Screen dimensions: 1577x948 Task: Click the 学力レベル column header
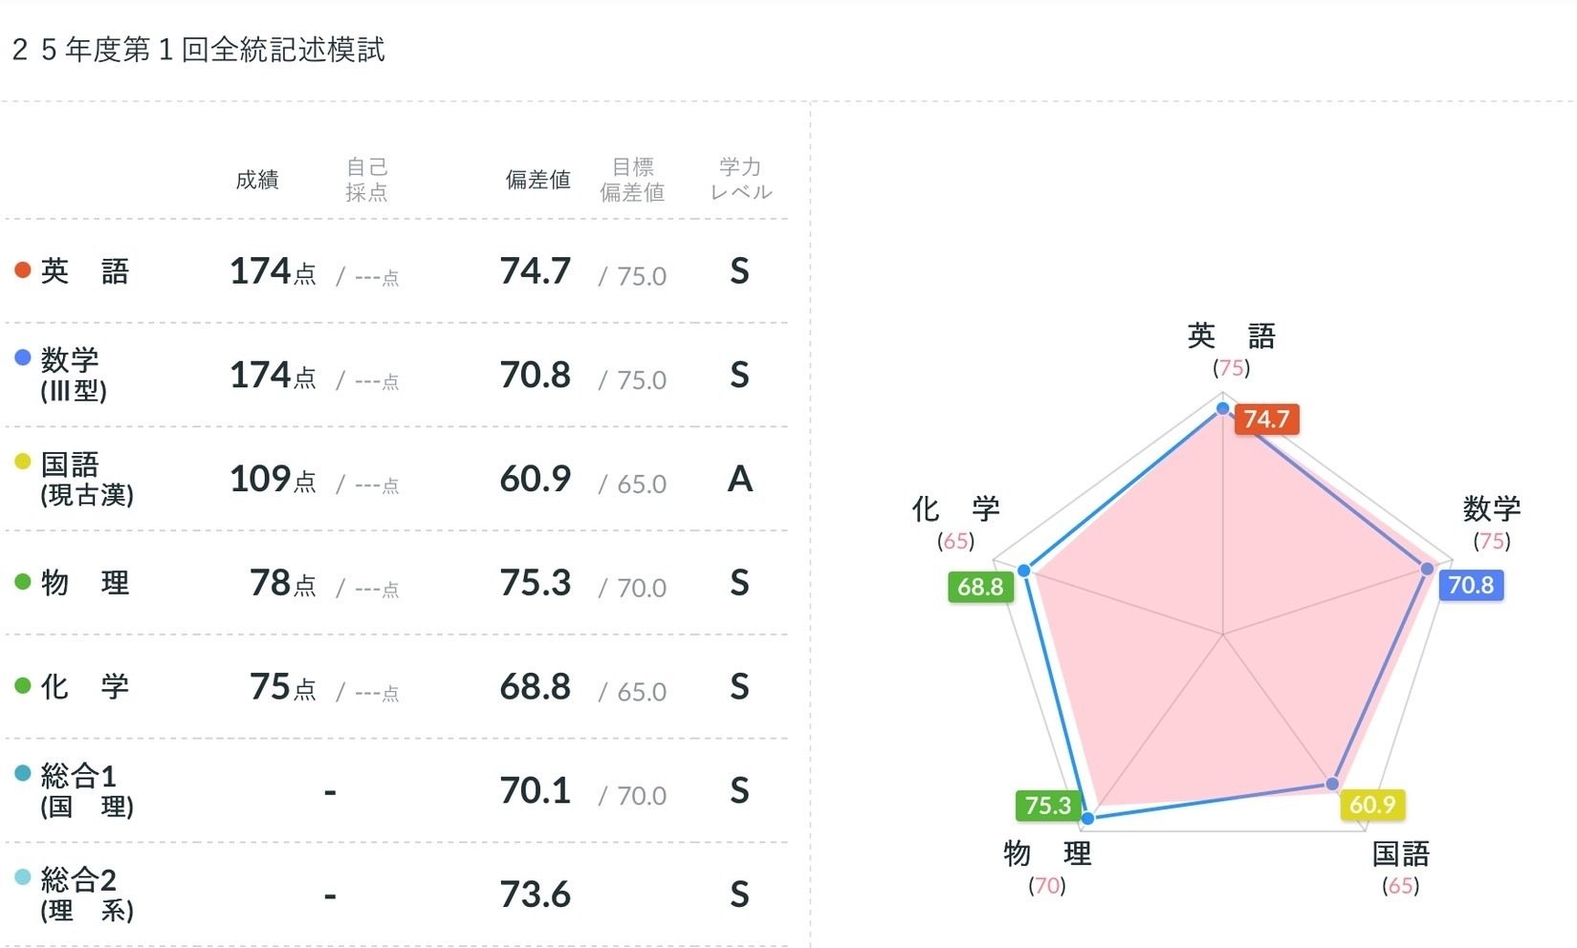point(740,180)
